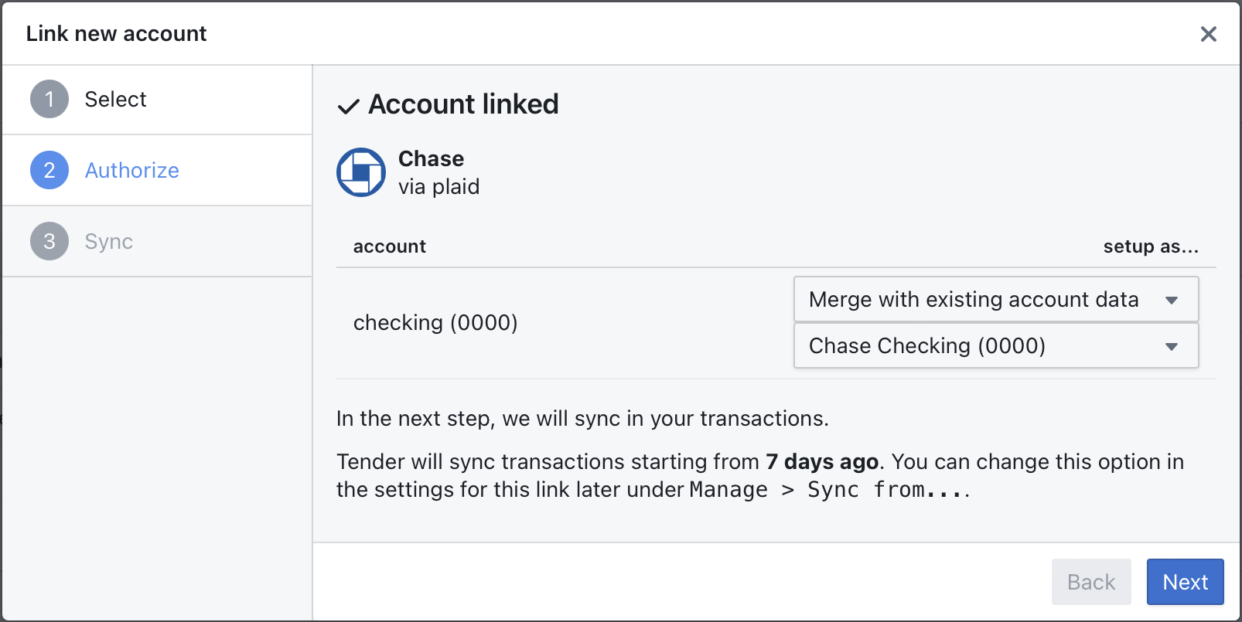Click the Account linked heading
The image size is (1242, 622).
click(463, 104)
